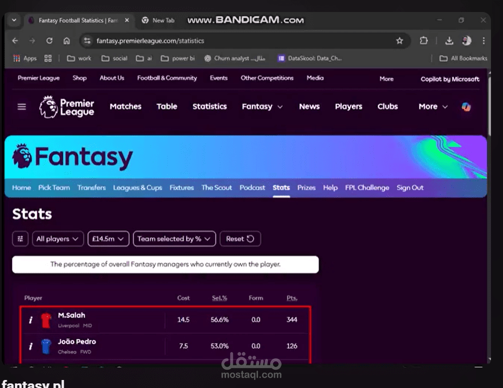Switch to the Leagues & Cups tab
503x388 pixels.
(x=137, y=188)
